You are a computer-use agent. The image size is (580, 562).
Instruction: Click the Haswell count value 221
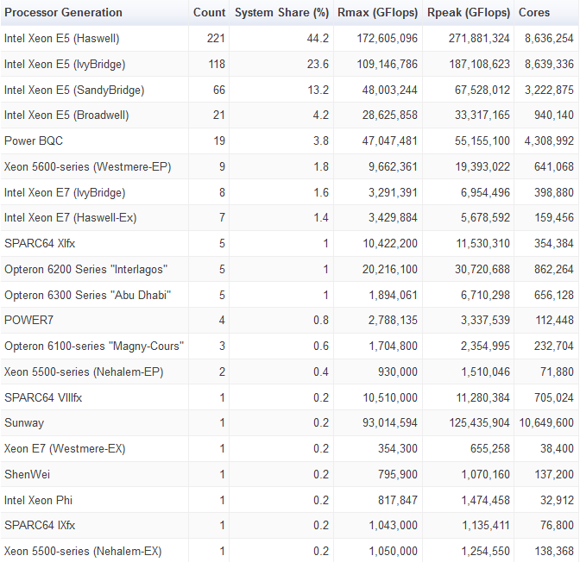[216, 39]
